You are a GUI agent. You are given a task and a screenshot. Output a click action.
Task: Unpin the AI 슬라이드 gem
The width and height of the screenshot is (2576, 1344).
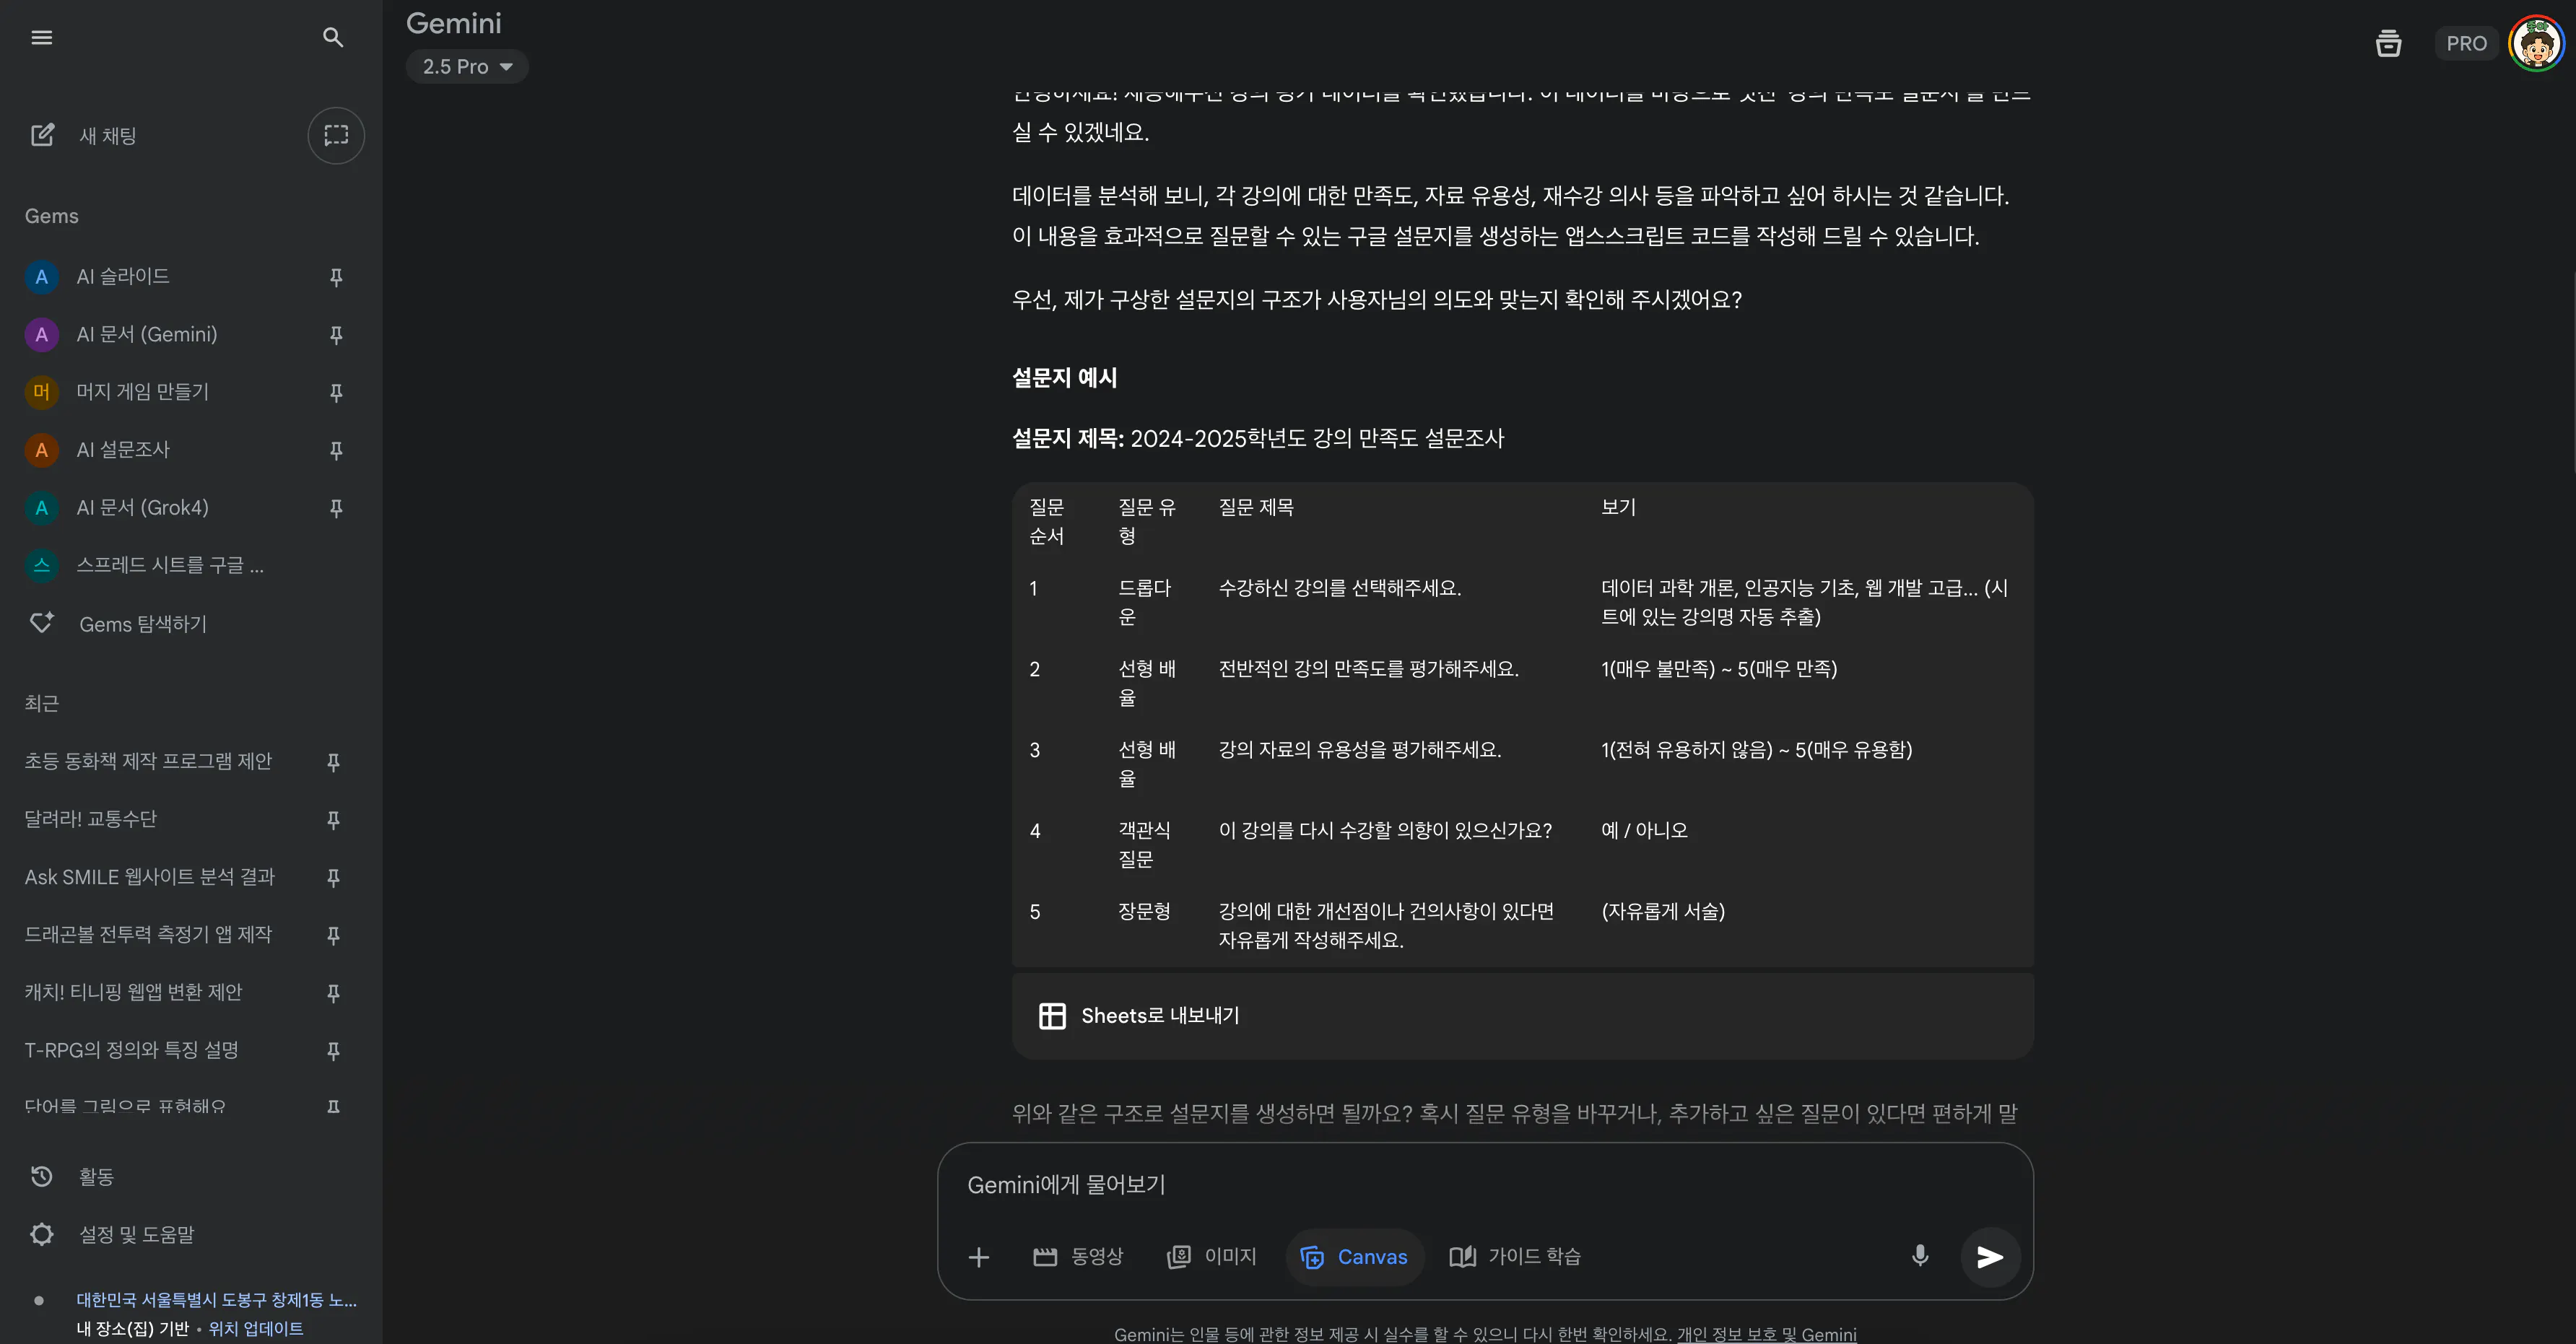[336, 277]
